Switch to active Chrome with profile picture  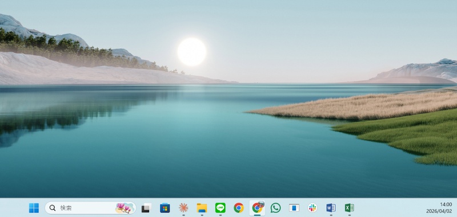[258, 208]
